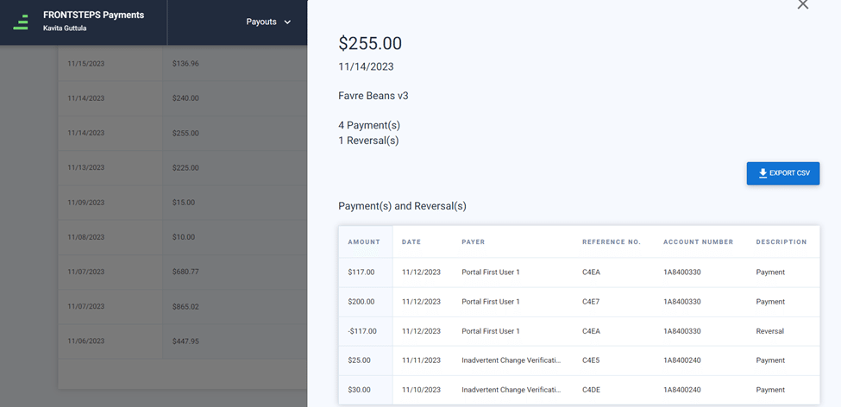
Task: Select the $25.00 payment from 11/11/2023
Action: [580, 360]
